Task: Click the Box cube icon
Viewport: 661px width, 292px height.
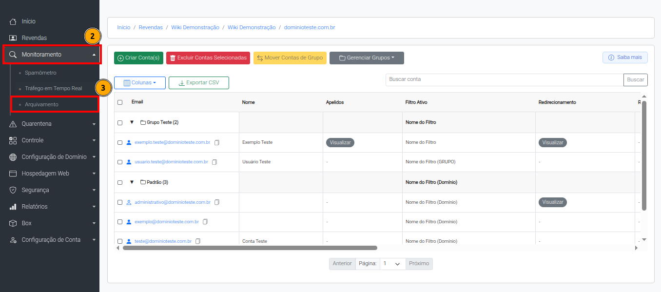Action: click(13, 223)
